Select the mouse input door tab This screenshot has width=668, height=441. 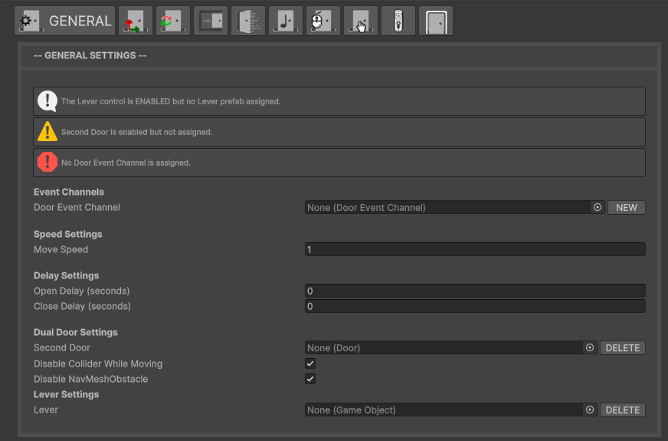(x=323, y=21)
